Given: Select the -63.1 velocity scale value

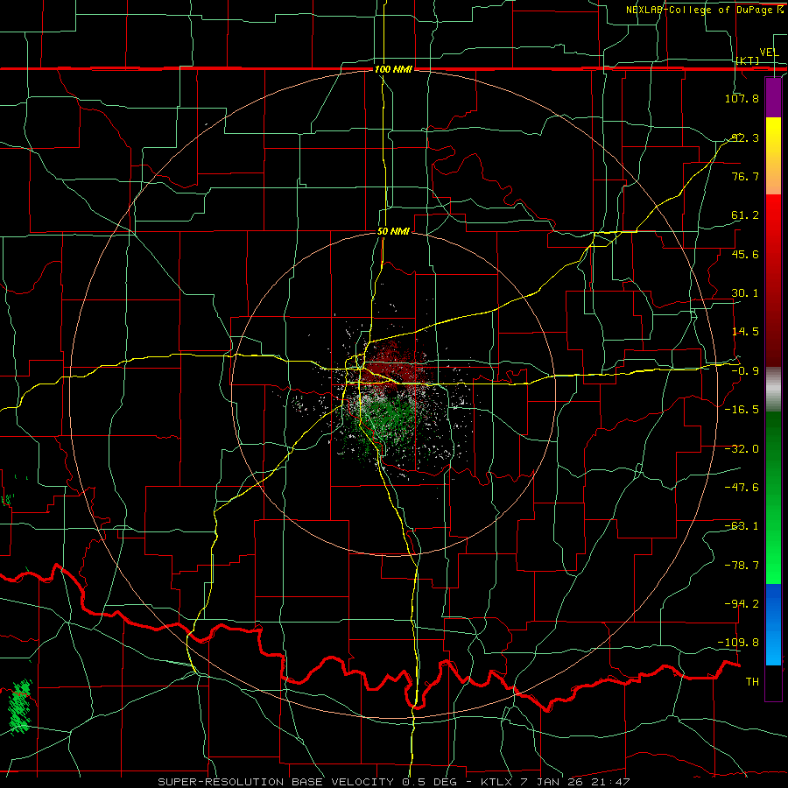Looking at the screenshot, I should pos(742,526).
